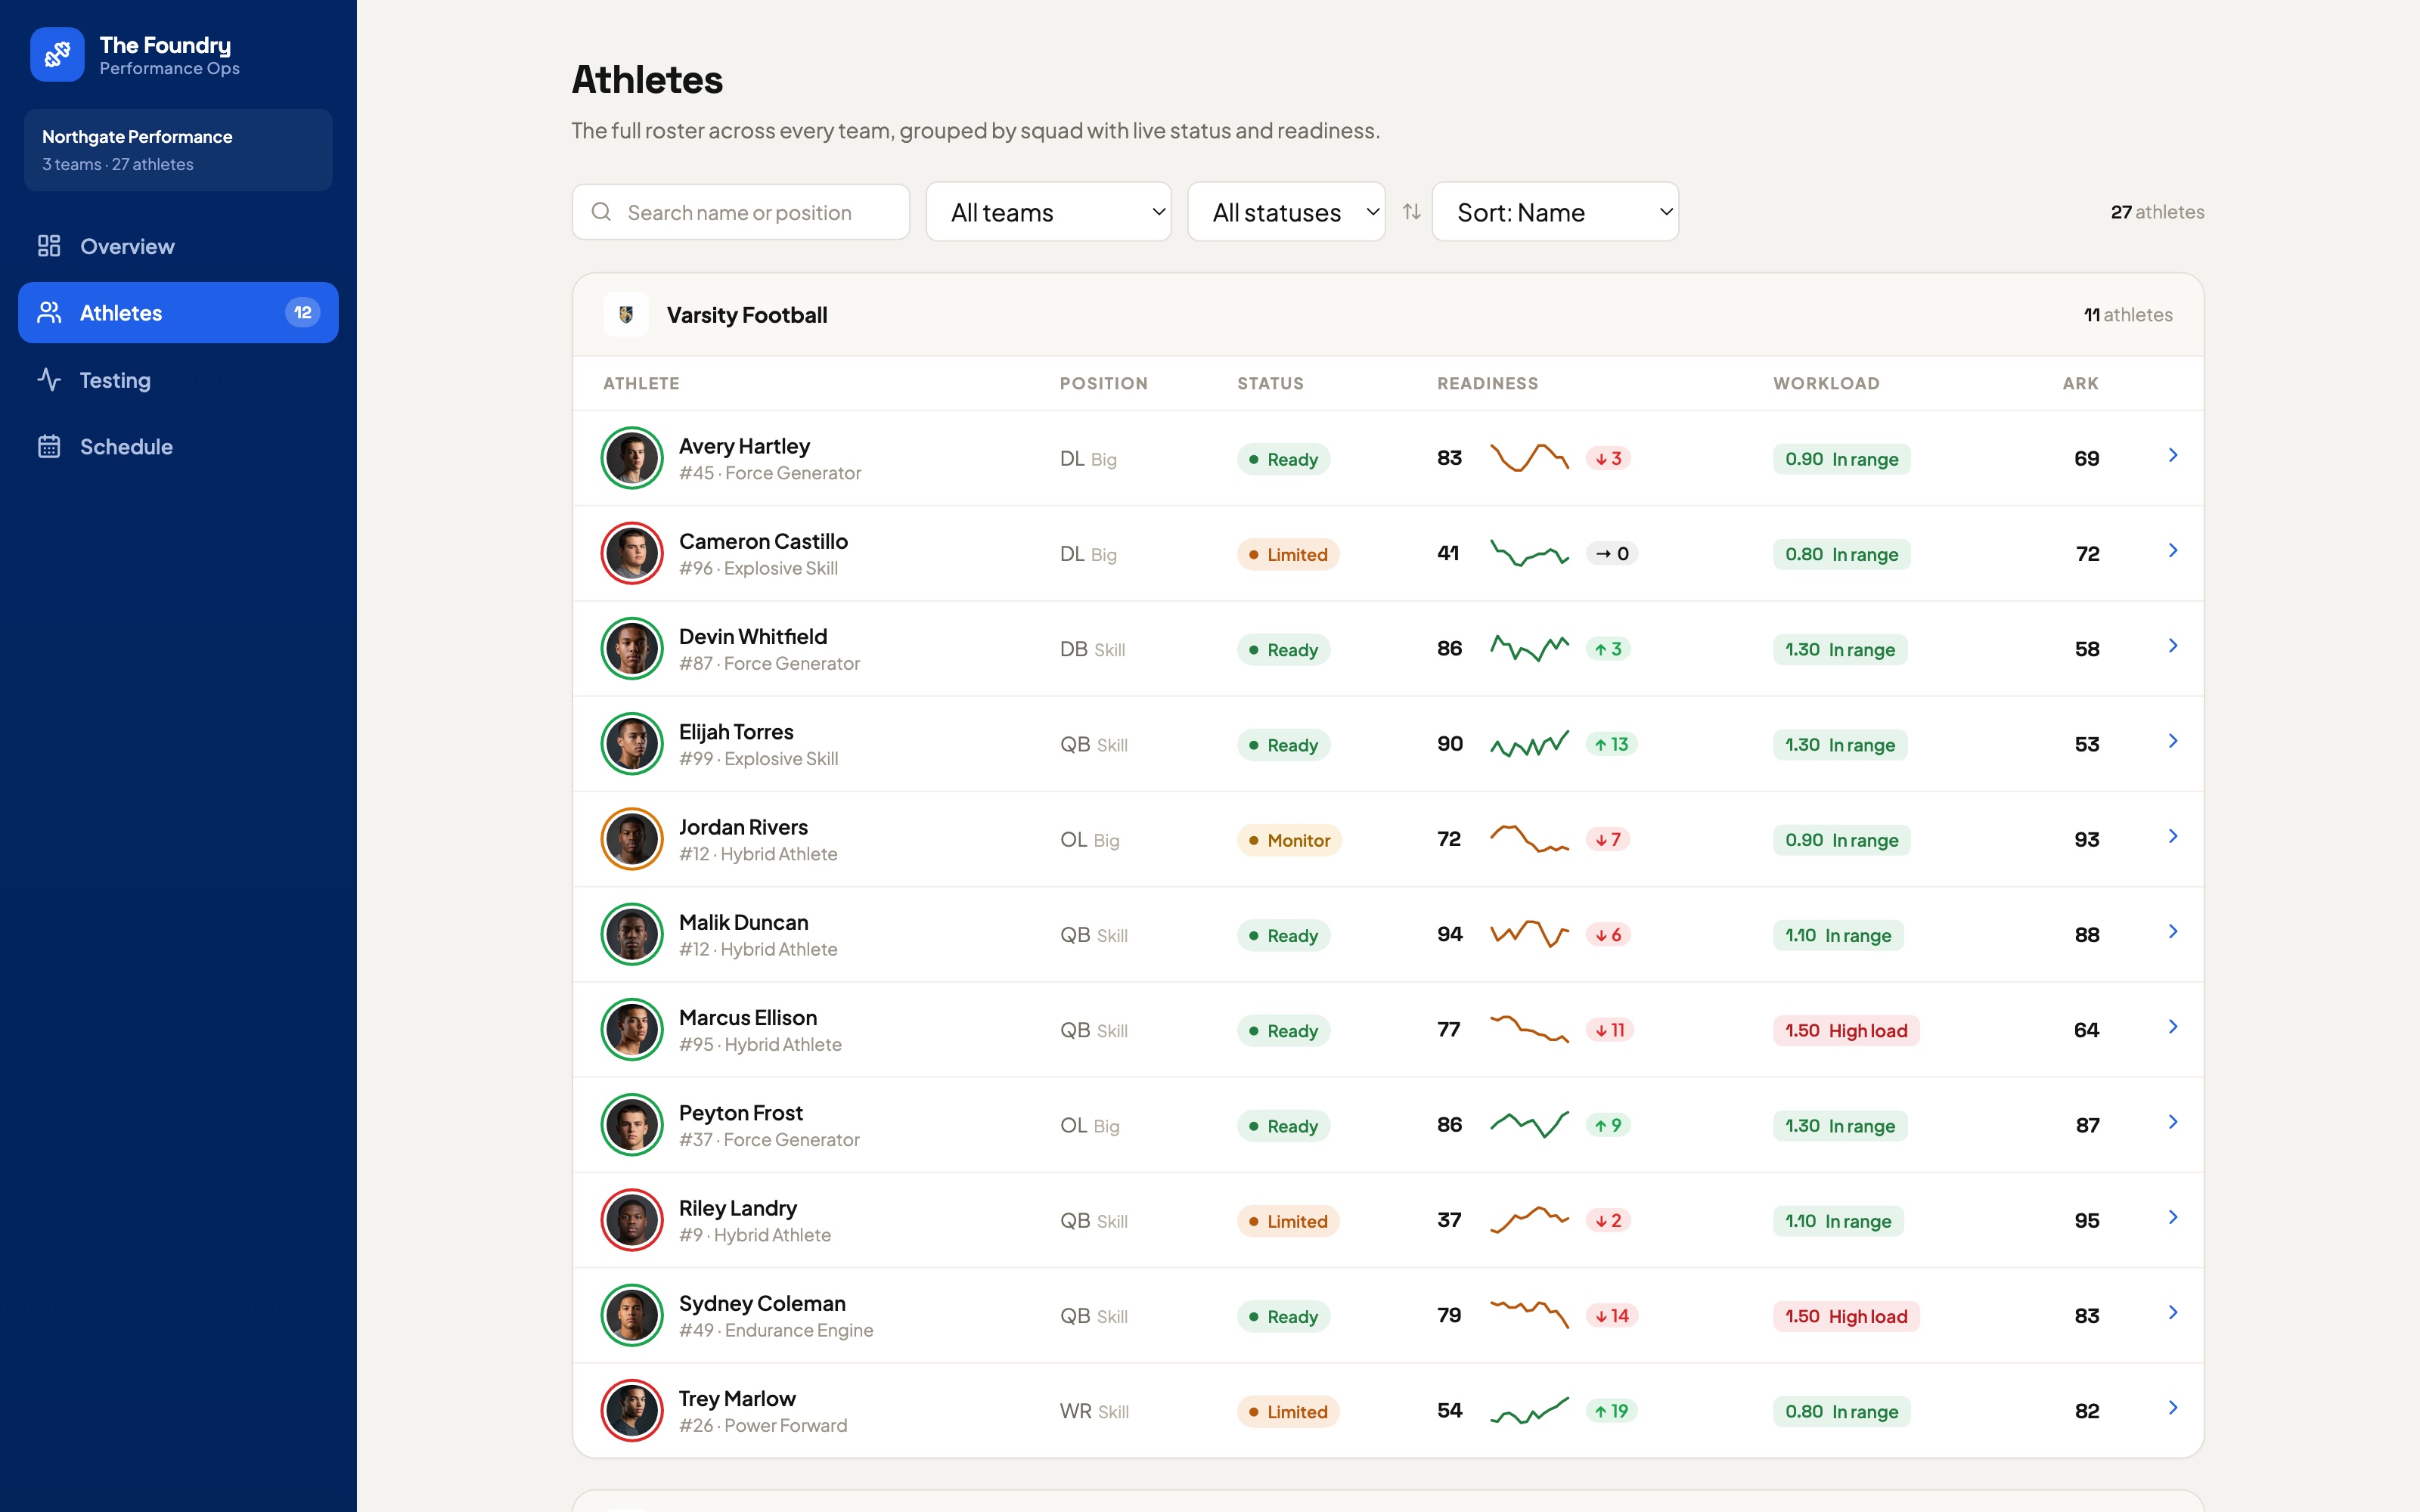Click the Athletes count badge showing 12
This screenshot has height=1512, width=2420.
point(303,313)
